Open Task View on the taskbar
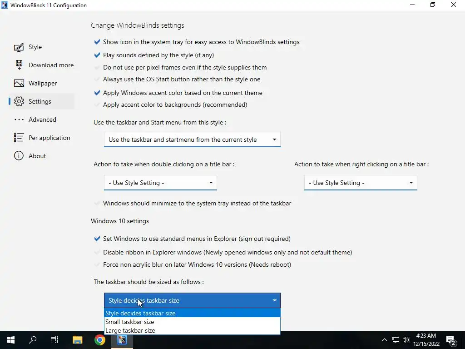This screenshot has height=349, width=465. (54, 340)
